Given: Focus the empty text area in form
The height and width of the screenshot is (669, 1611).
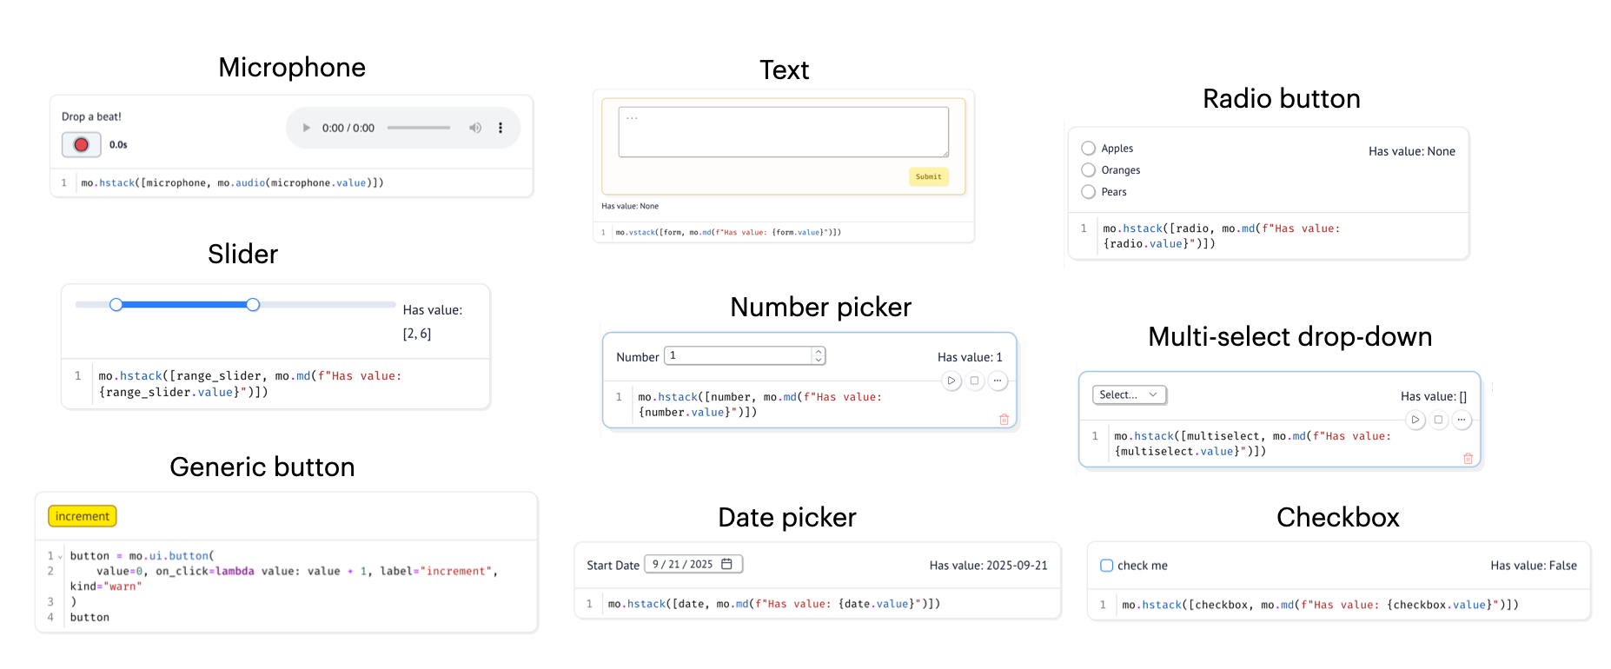Looking at the screenshot, I should [x=783, y=132].
